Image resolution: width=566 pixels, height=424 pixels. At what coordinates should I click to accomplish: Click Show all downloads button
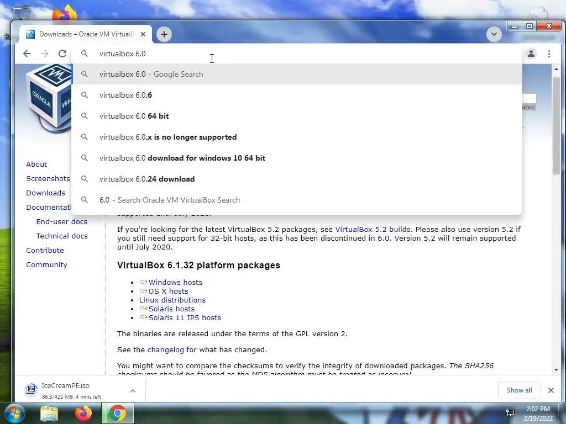click(519, 390)
